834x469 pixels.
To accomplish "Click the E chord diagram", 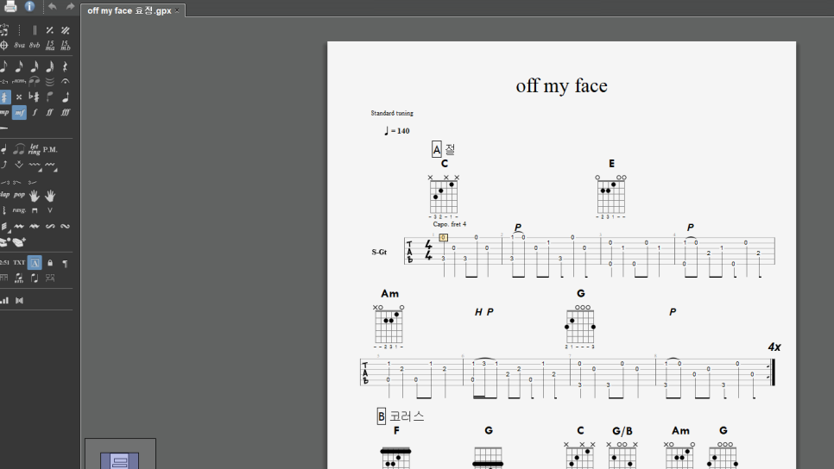I will [610, 196].
